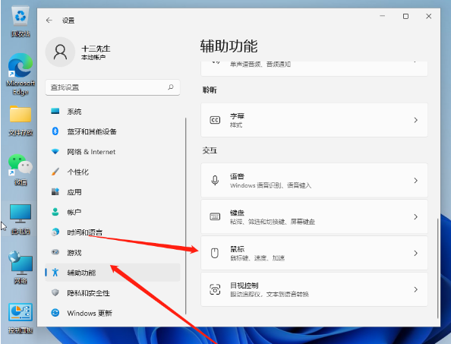The height and width of the screenshot is (344, 451).
Task: Open the 系统 settings category
Action: click(112, 112)
